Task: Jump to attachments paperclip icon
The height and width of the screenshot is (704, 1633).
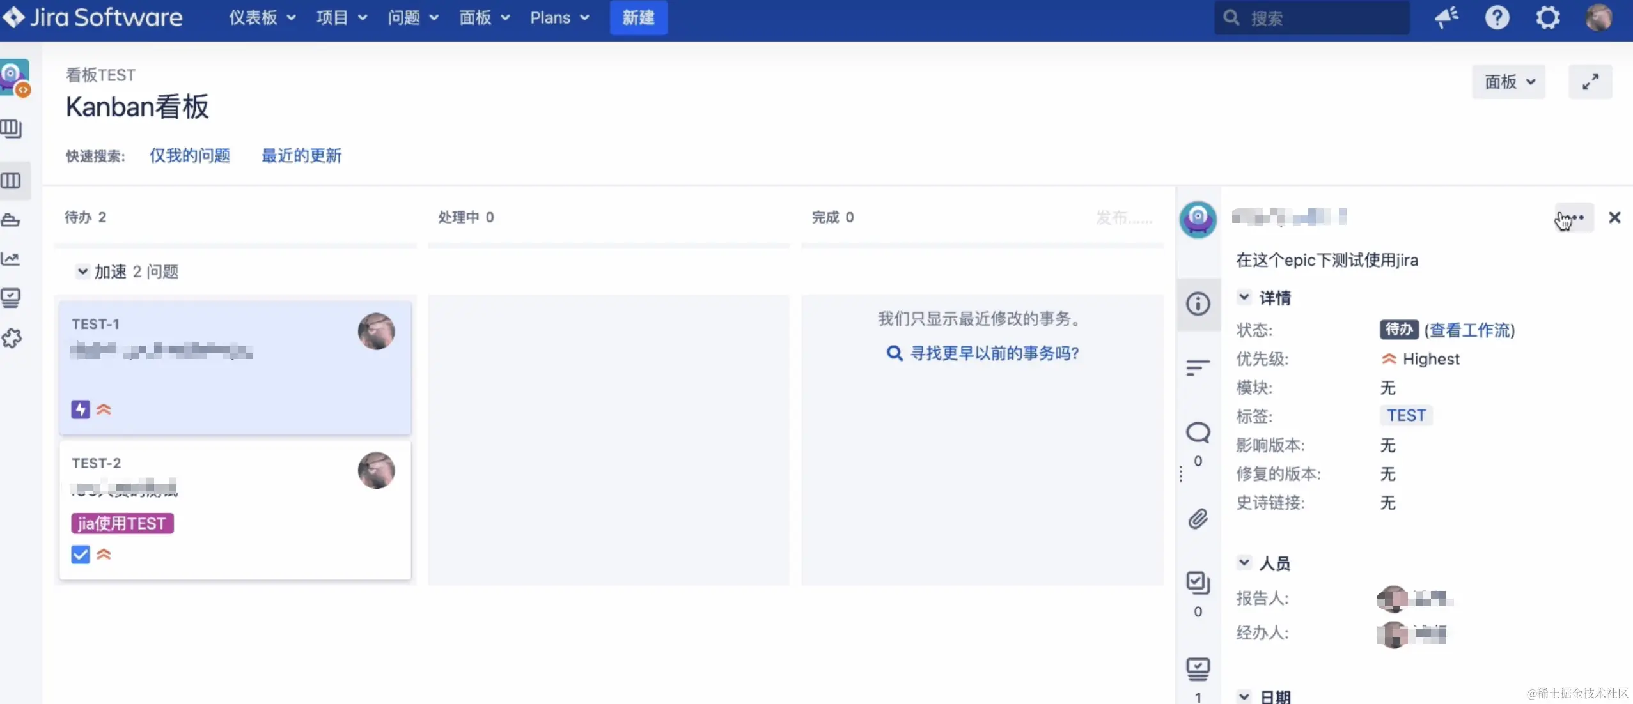Action: 1198,519
